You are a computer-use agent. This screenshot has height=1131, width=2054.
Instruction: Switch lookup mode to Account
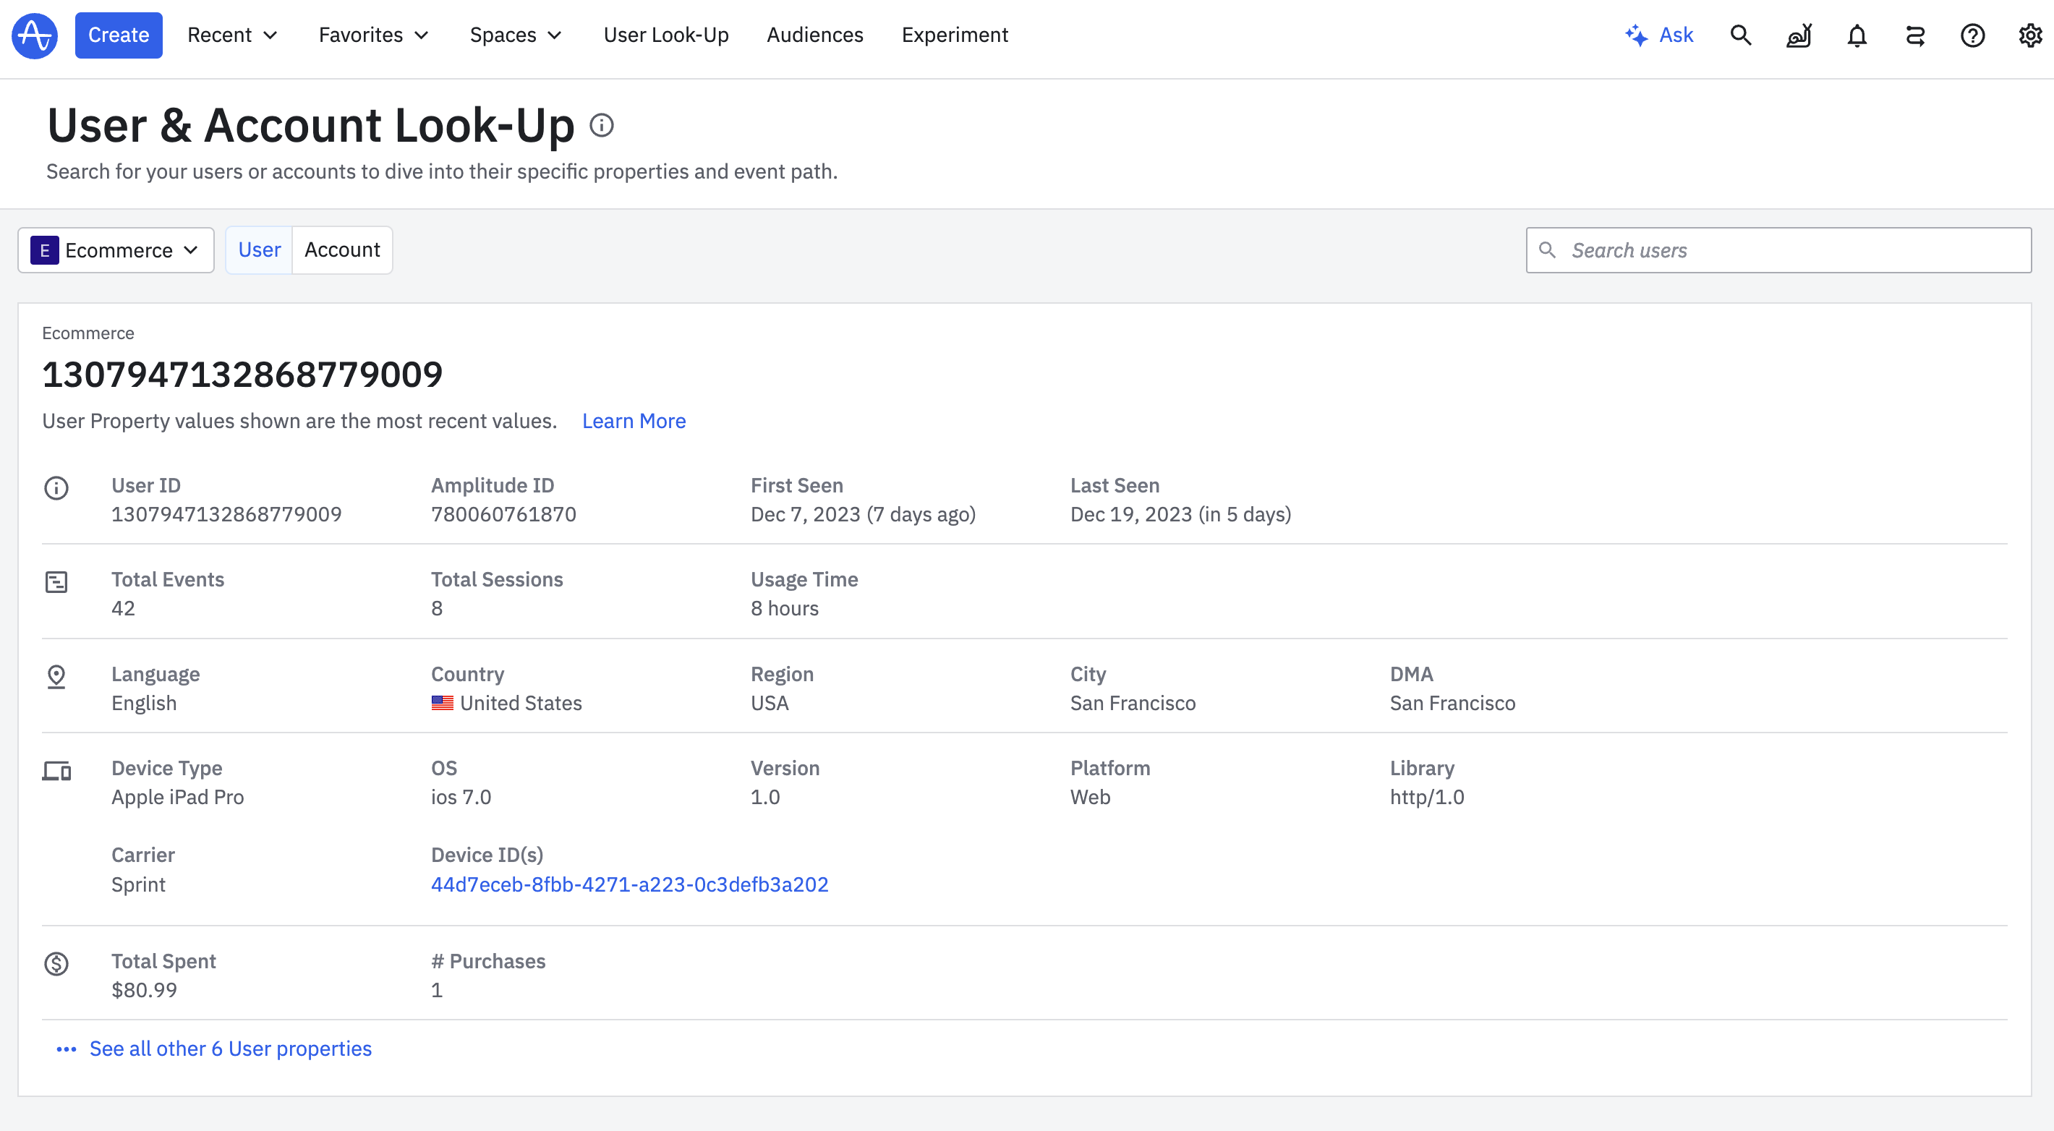(342, 250)
